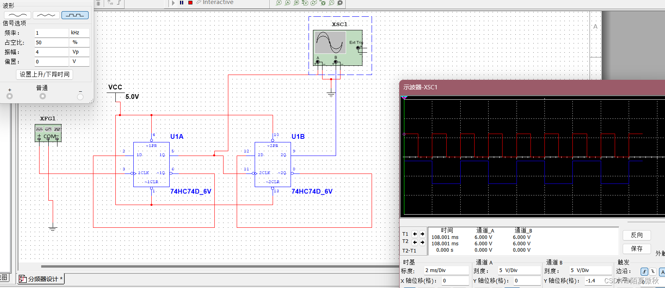Click the X-axis position field in timebase

(x=455, y=281)
